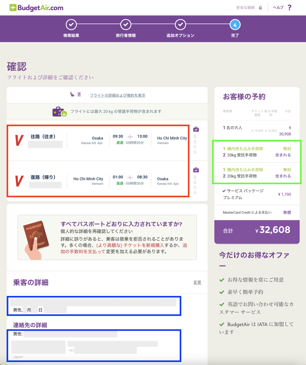This screenshot has height=365, width=306.
Task: Click お客様の予約 heading
Action: [244, 97]
